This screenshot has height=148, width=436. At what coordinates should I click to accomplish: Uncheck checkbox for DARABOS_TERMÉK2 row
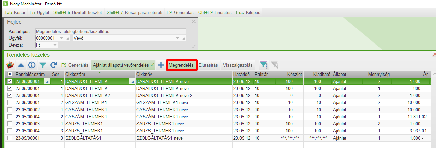pos(10,95)
